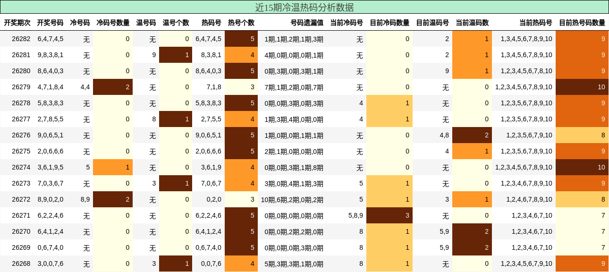The image size is (609, 272).
Task: Select the 目前热号码数量 column header
Action: pyautogui.click(x=582, y=23)
